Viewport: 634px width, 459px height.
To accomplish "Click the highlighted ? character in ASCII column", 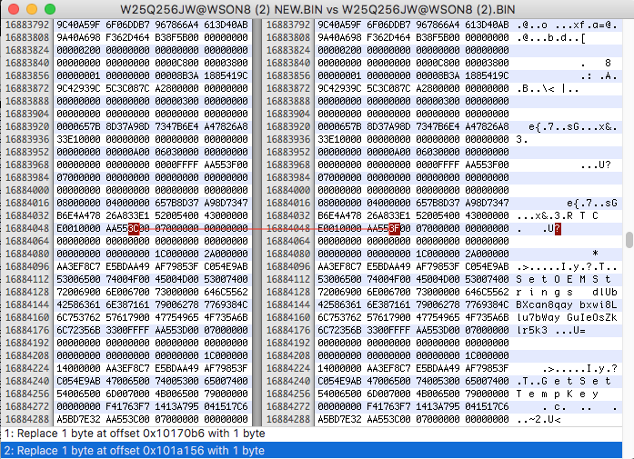I will [558, 229].
